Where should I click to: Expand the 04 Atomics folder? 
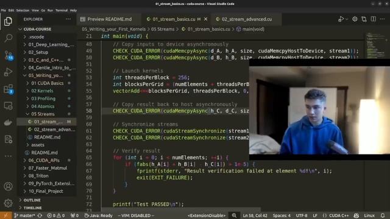[x=47, y=106]
